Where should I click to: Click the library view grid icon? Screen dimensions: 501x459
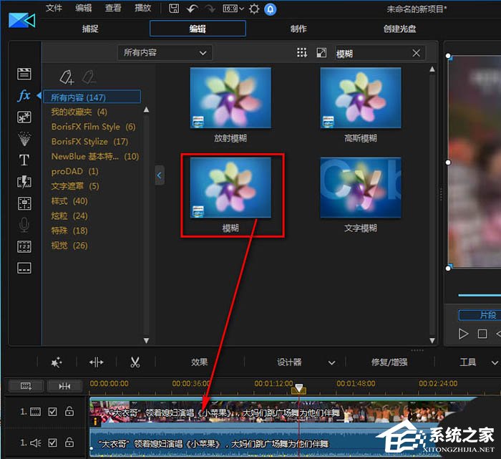[302, 53]
